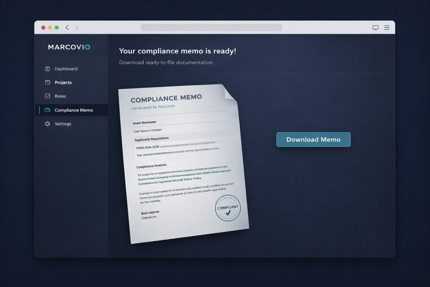Open the Dashboard menu label

click(x=66, y=69)
